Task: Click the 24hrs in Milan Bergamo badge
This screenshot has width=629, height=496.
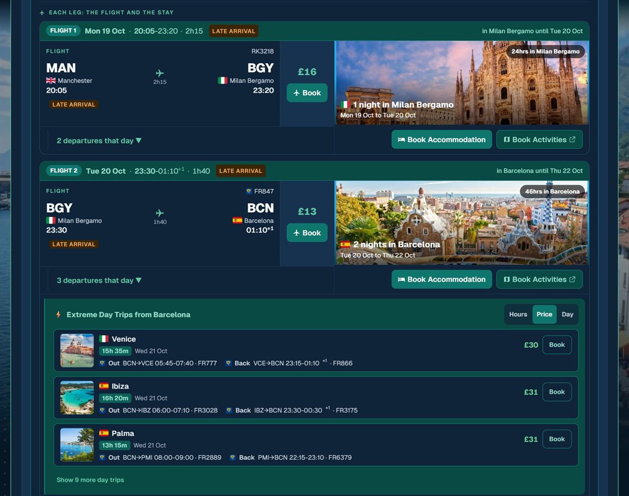Action: click(546, 51)
